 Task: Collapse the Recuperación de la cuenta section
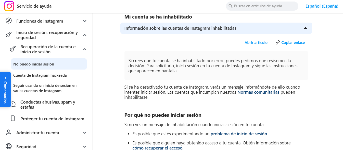point(84,49)
